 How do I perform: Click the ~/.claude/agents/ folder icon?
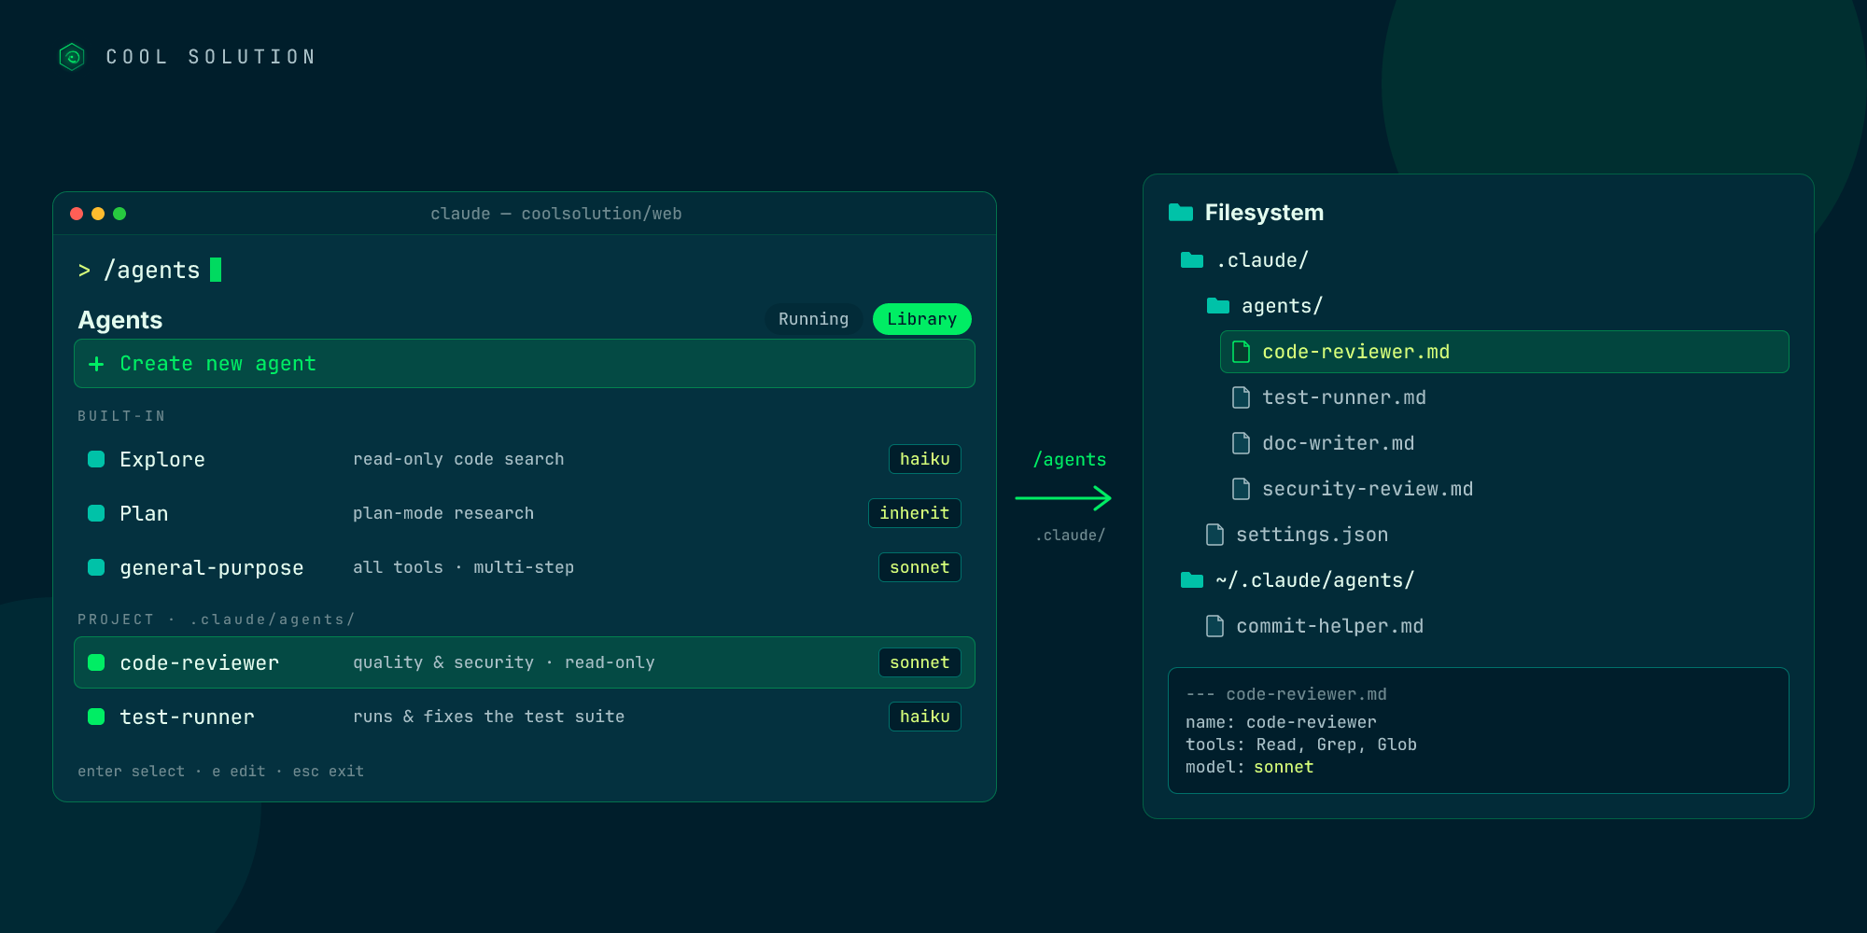coord(1192,580)
